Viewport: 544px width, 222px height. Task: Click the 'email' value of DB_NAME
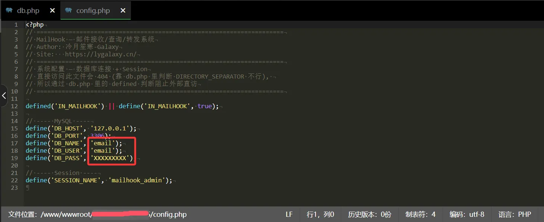click(x=103, y=143)
